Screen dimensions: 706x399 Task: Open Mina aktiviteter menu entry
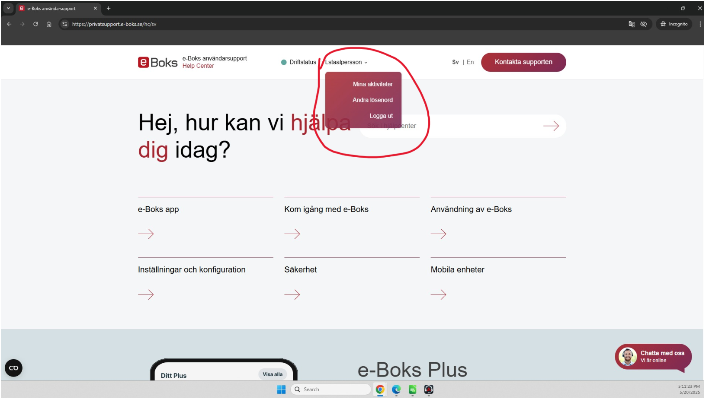372,84
